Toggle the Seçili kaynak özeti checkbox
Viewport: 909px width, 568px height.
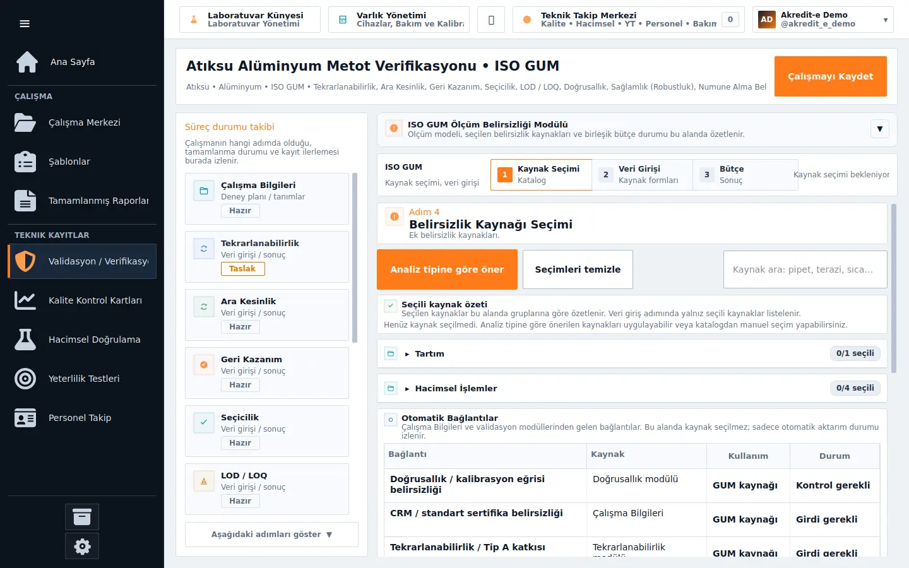pyautogui.click(x=391, y=306)
